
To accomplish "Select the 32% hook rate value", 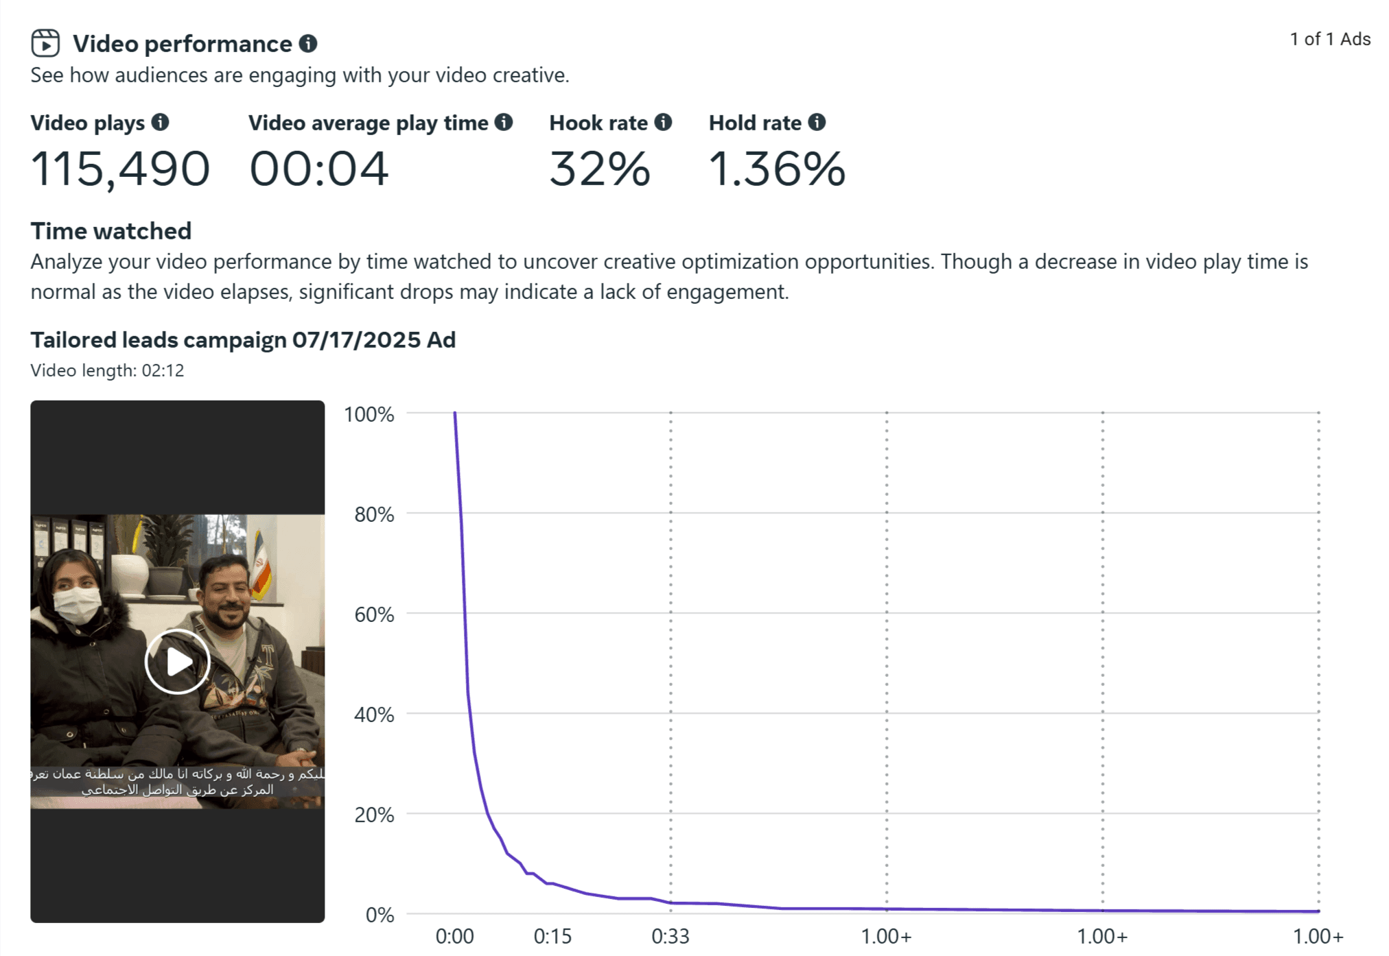I will (x=600, y=169).
